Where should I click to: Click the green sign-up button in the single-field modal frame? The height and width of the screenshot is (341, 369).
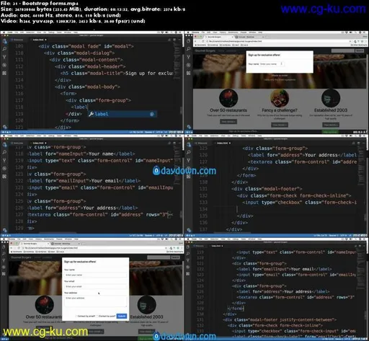tap(330, 132)
